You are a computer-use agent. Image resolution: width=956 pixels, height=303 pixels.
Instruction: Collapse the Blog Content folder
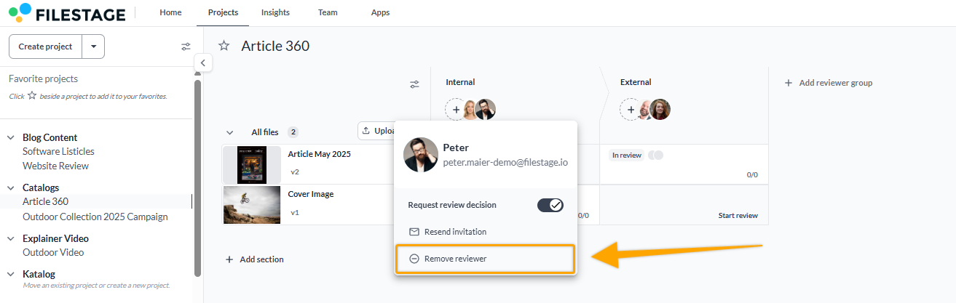point(11,137)
